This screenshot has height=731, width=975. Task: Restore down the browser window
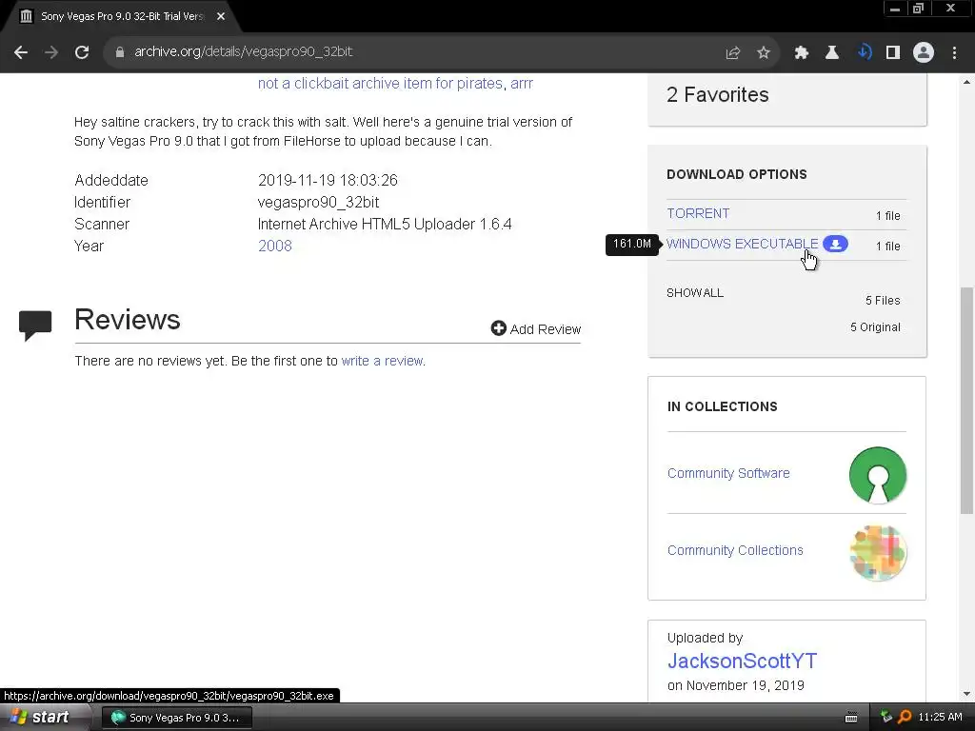point(918,8)
